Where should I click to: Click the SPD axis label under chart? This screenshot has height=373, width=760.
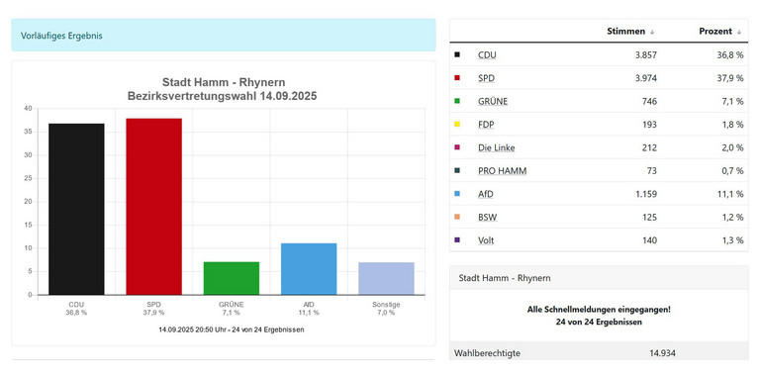click(153, 305)
